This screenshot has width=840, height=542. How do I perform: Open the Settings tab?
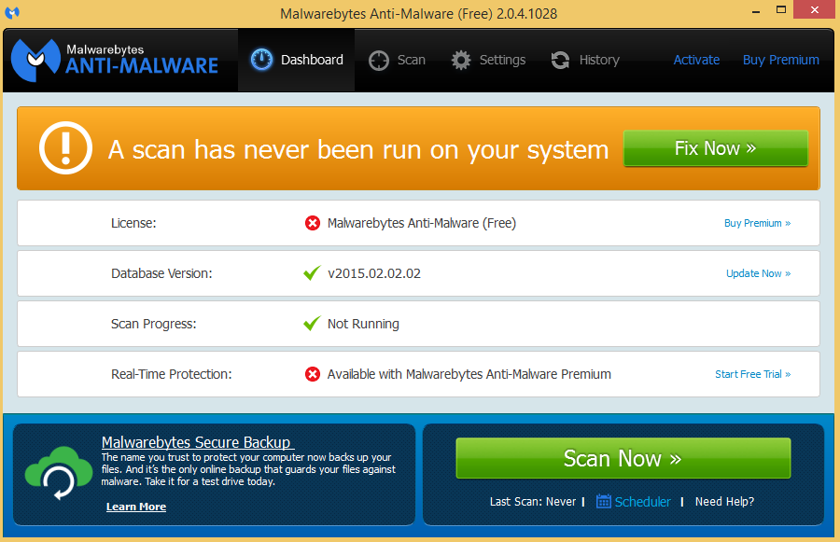tap(488, 60)
